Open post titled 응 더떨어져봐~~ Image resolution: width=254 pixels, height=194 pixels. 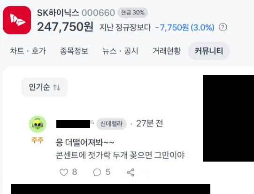pyautogui.click(x=85, y=143)
